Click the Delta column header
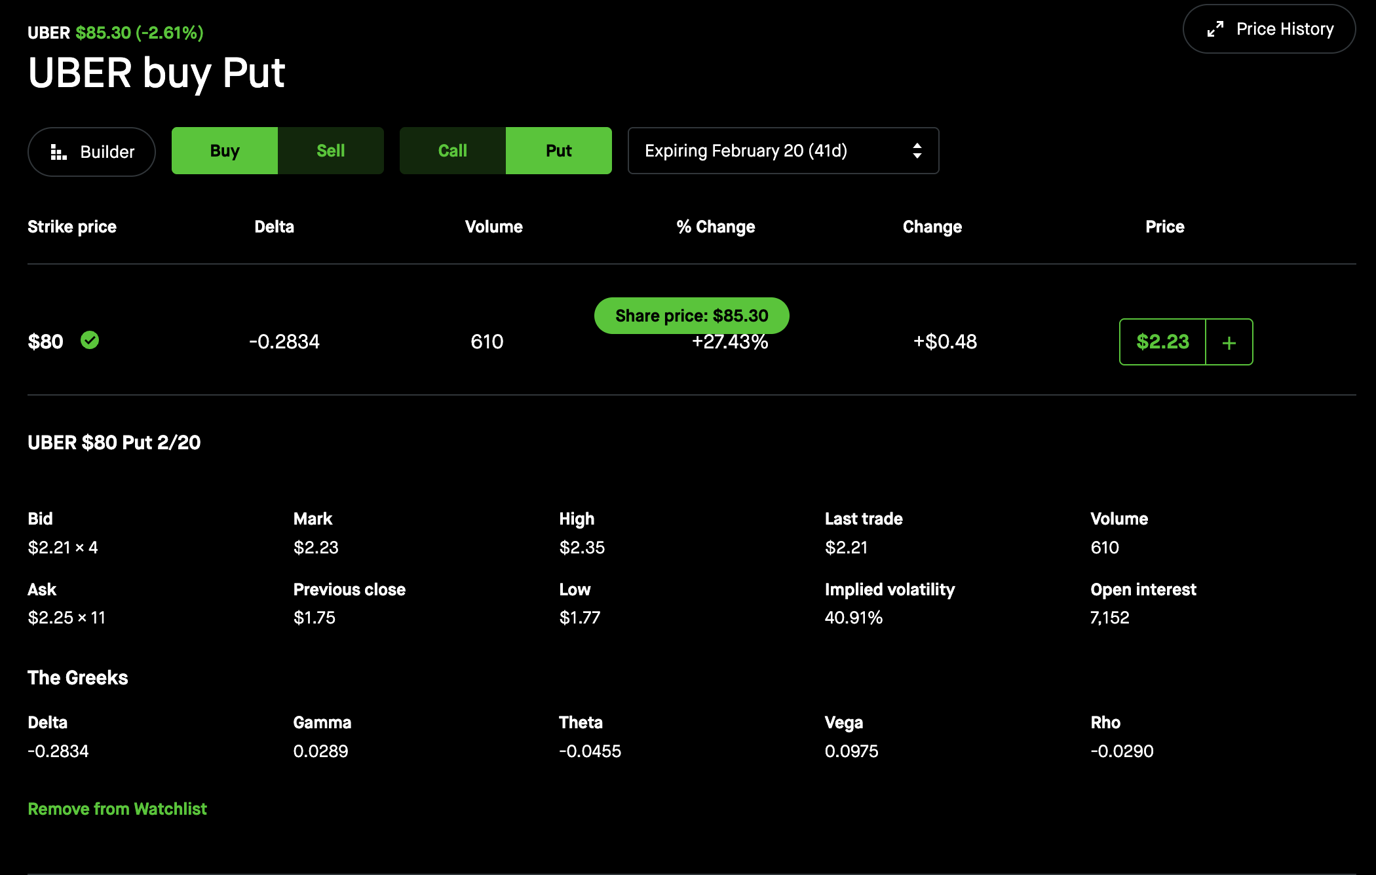Viewport: 1376px width, 875px height. click(x=274, y=227)
